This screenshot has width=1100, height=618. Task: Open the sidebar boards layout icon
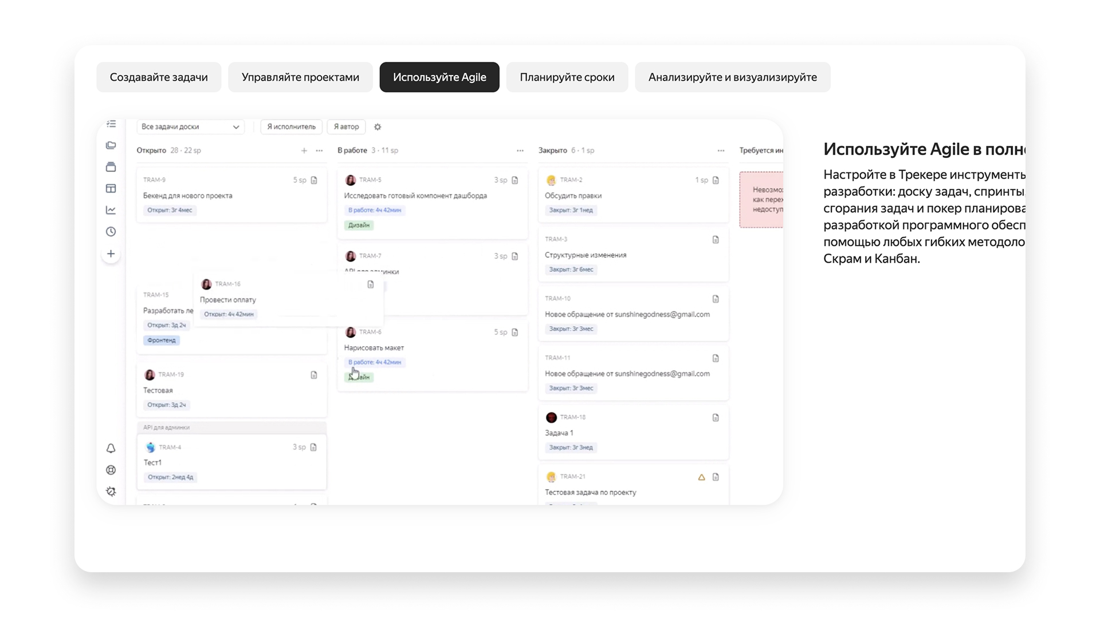[111, 188]
